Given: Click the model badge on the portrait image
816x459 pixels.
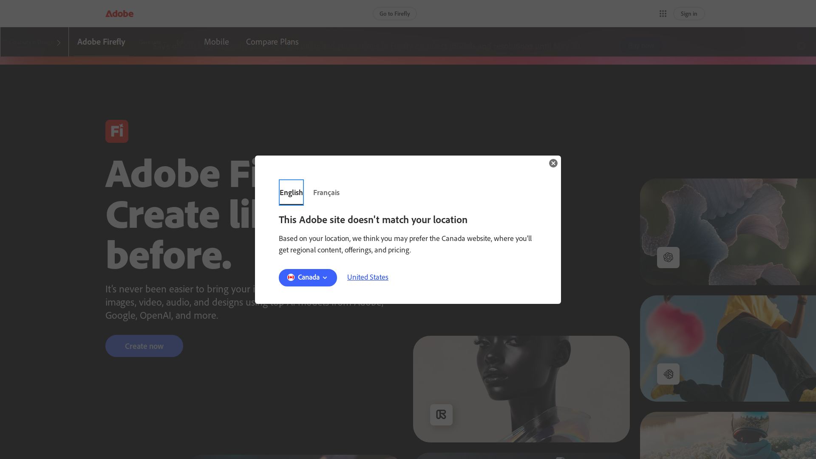Looking at the screenshot, I should click(441, 414).
